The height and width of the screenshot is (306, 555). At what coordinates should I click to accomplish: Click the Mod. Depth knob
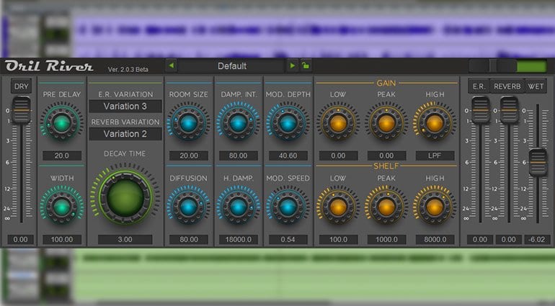pyautogui.click(x=288, y=123)
